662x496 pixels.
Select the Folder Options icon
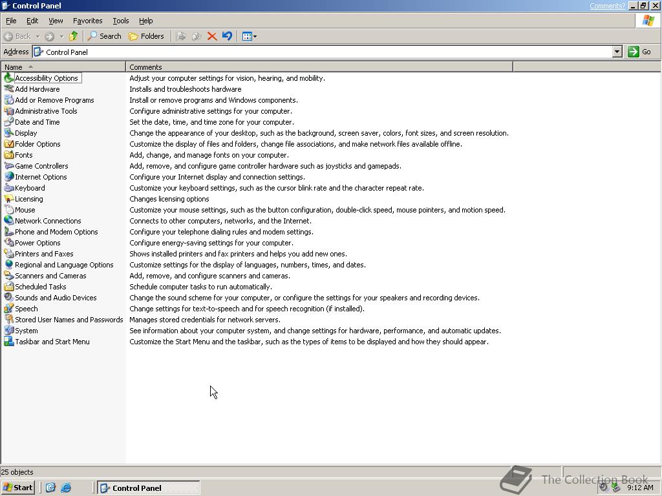[8, 144]
